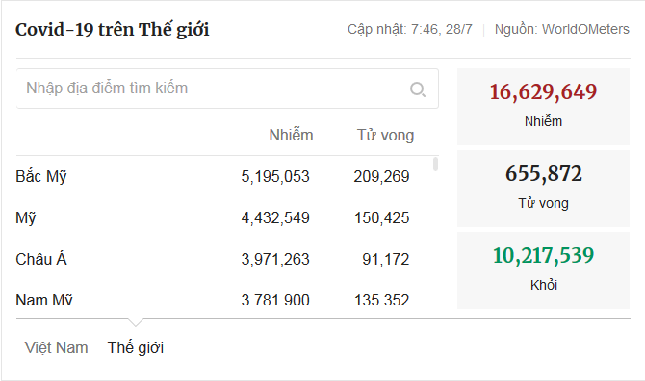The height and width of the screenshot is (381, 645).
Task: Click the magnifier search icon
Action: click(x=418, y=89)
